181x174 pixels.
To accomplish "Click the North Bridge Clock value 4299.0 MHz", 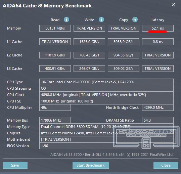I will [158, 107].
